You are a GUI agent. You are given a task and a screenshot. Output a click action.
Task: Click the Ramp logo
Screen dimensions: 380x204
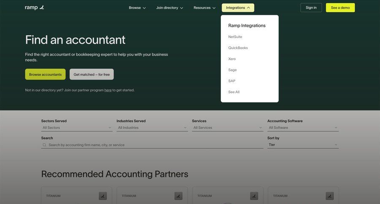coord(35,8)
